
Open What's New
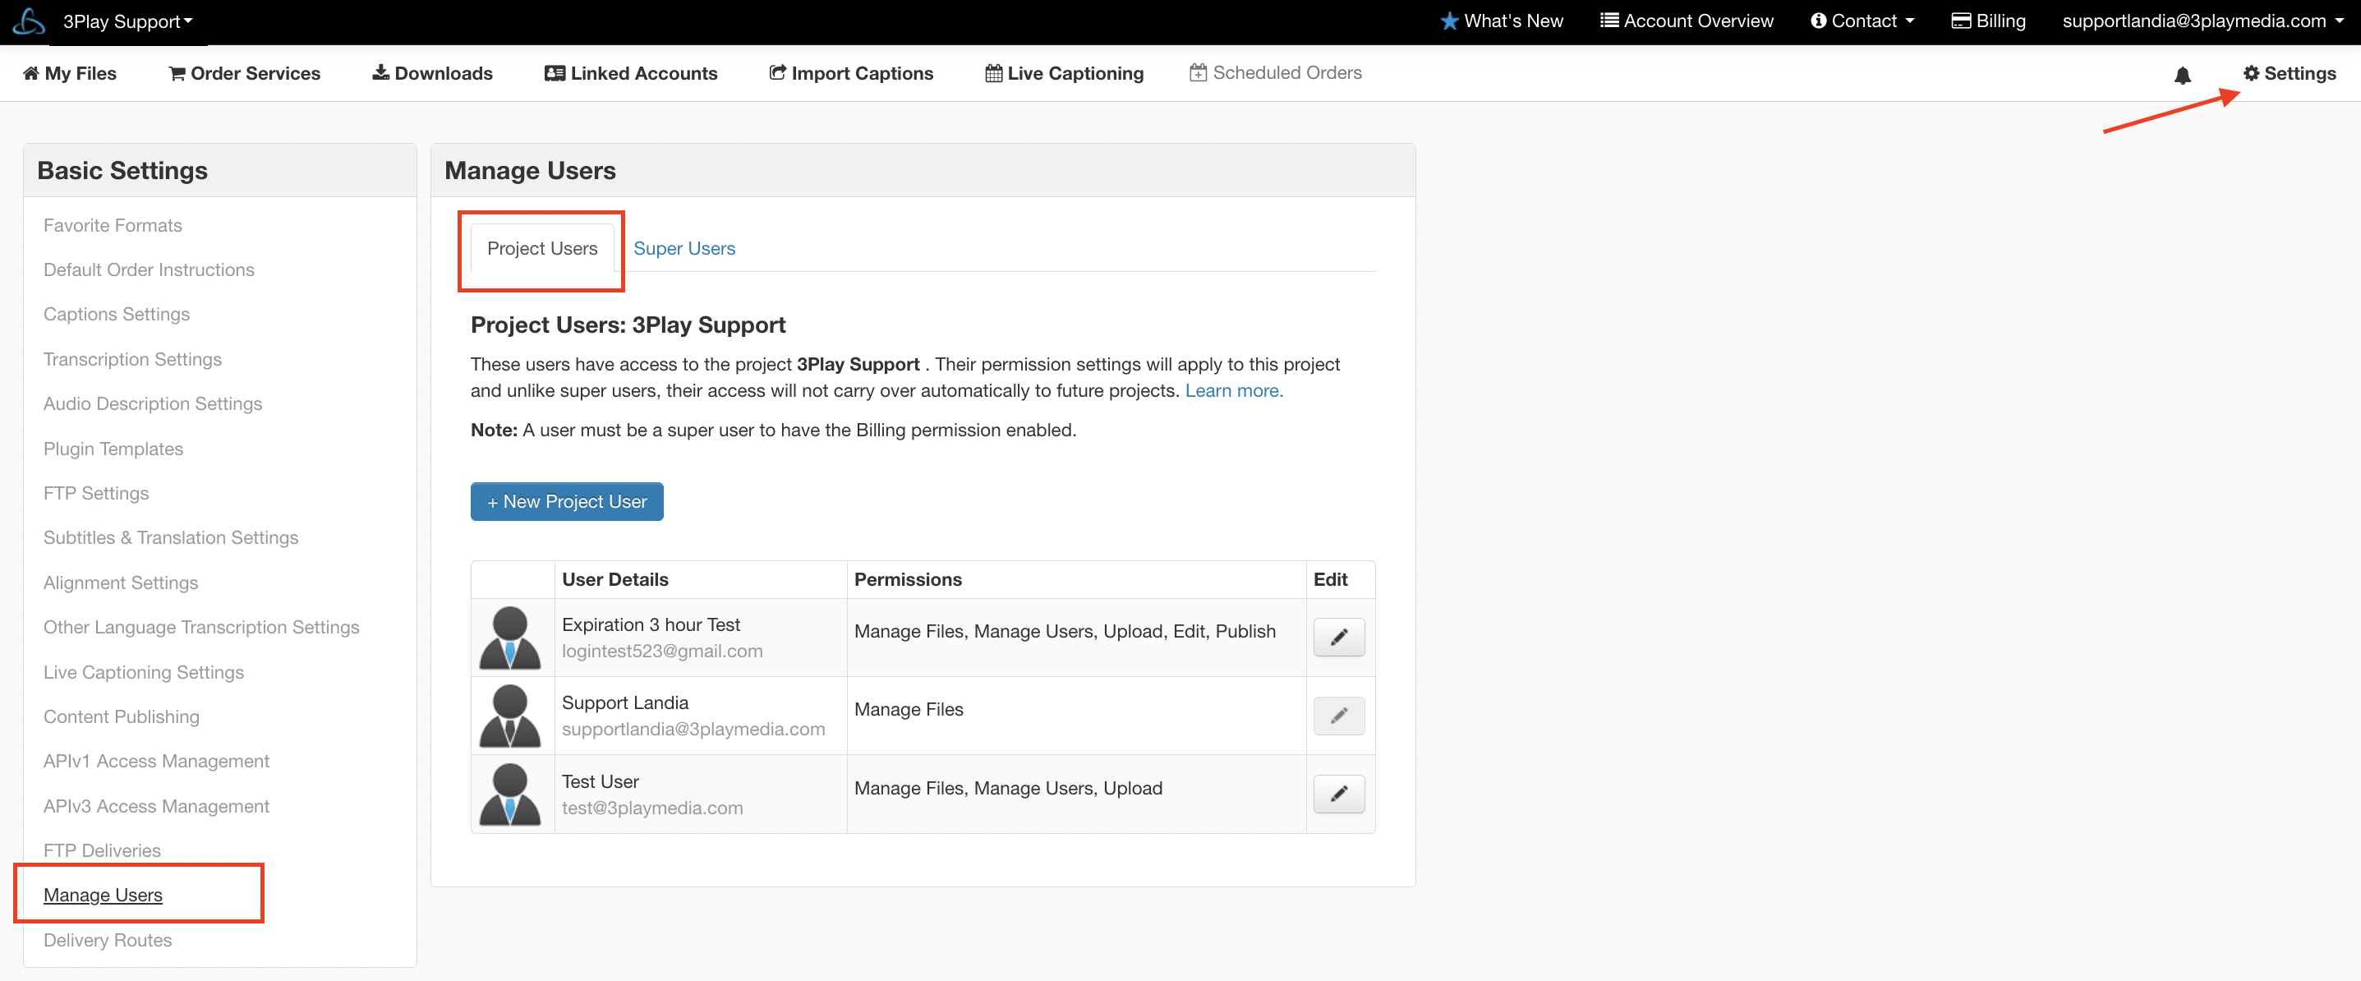coord(1501,21)
